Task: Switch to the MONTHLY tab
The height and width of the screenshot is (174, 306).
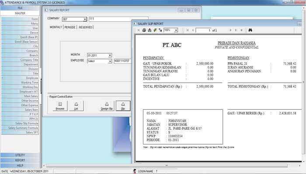Action: pyautogui.click(x=56, y=27)
